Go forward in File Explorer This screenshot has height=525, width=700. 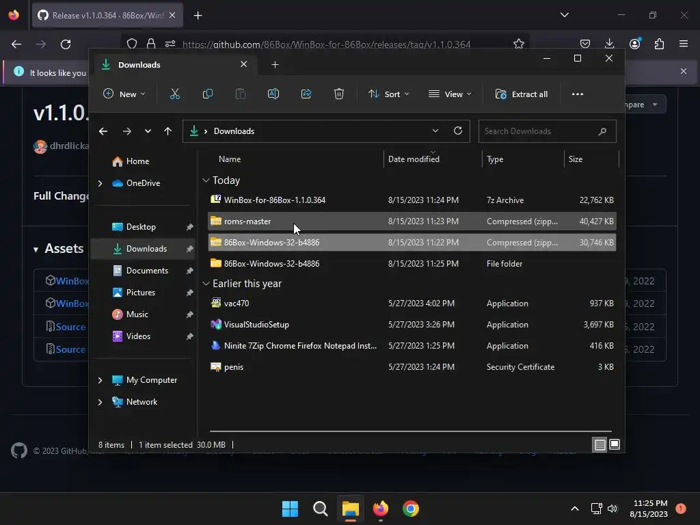click(x=126, y=131)
